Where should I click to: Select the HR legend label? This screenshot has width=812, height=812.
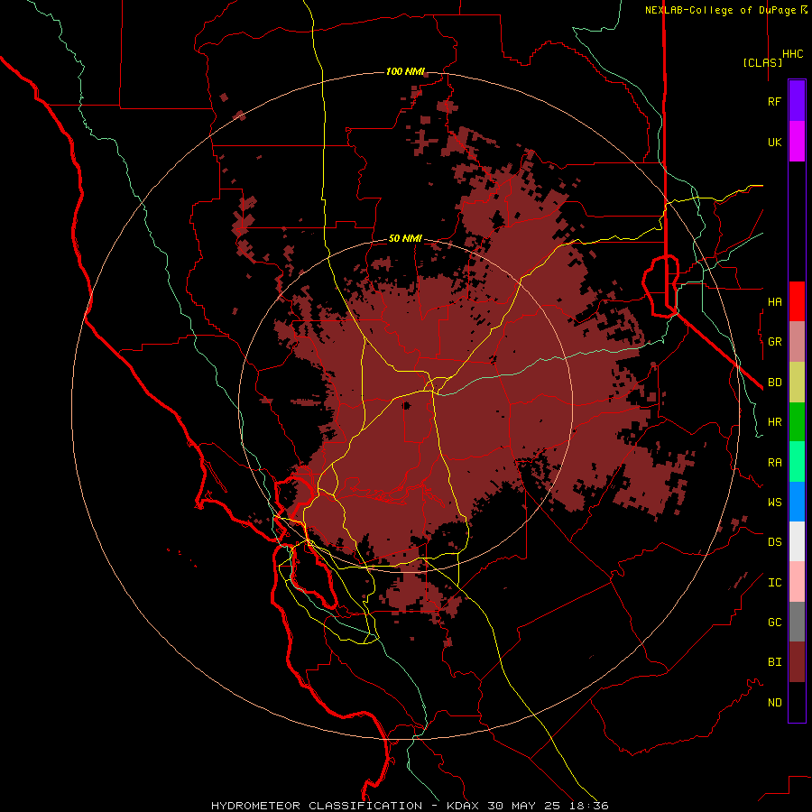(x=774, y=422)
